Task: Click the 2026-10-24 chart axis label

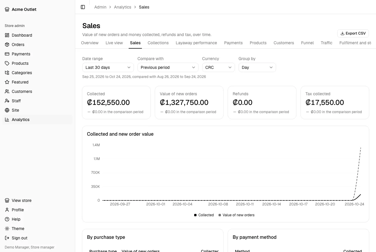Action: click(x=354, y=204)
